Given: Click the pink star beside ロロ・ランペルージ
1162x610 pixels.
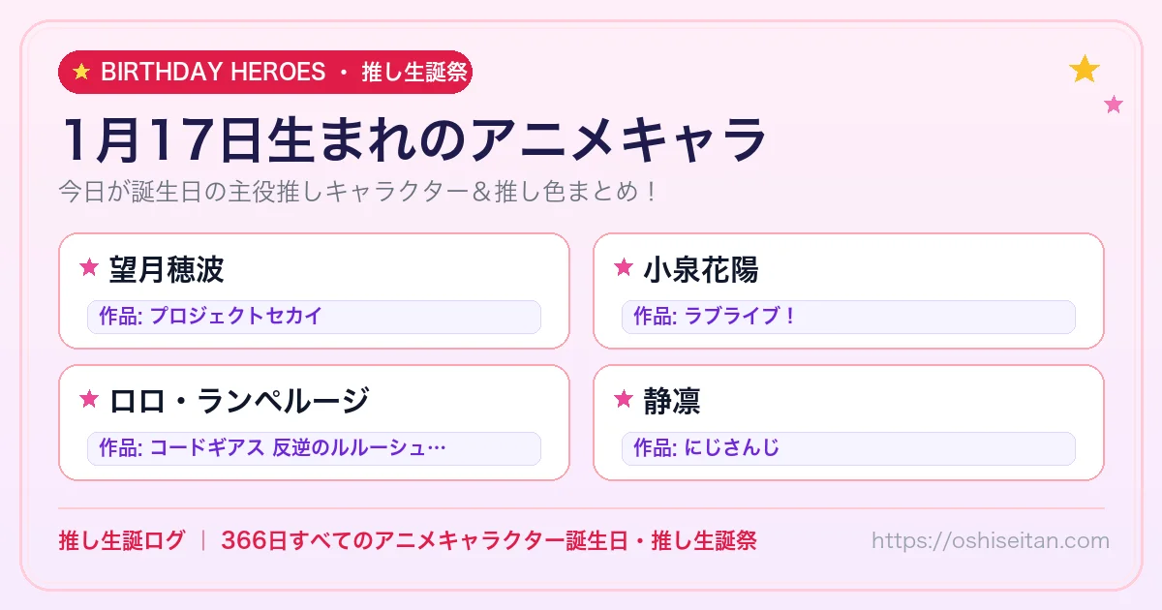Looking at the screenshot, I should [x=89, y=399].
